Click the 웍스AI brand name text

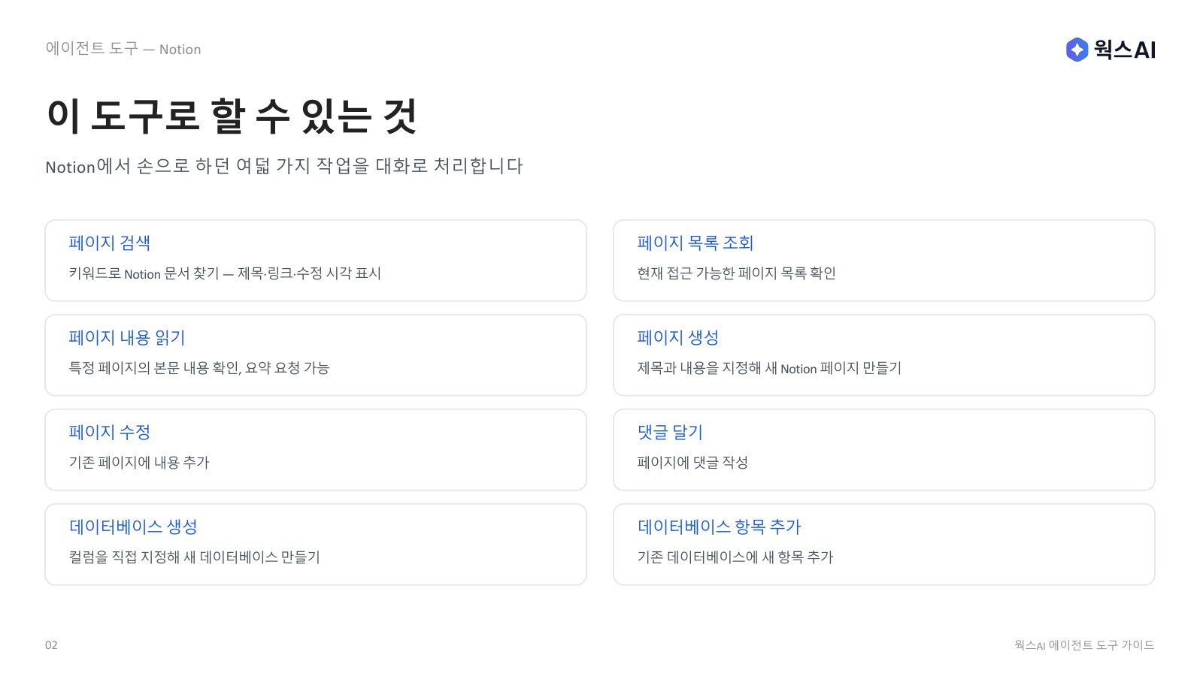click(1125, 50)
